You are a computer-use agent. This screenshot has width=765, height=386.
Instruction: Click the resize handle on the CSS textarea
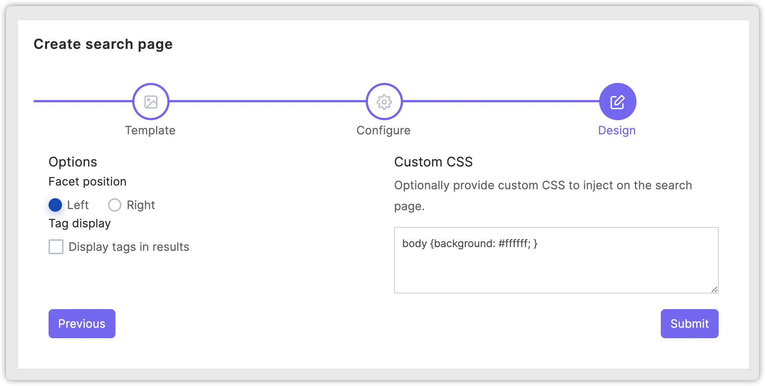point(714,290)
